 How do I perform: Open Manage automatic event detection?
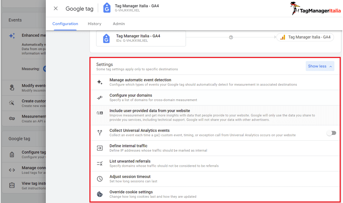click(215, 82)
